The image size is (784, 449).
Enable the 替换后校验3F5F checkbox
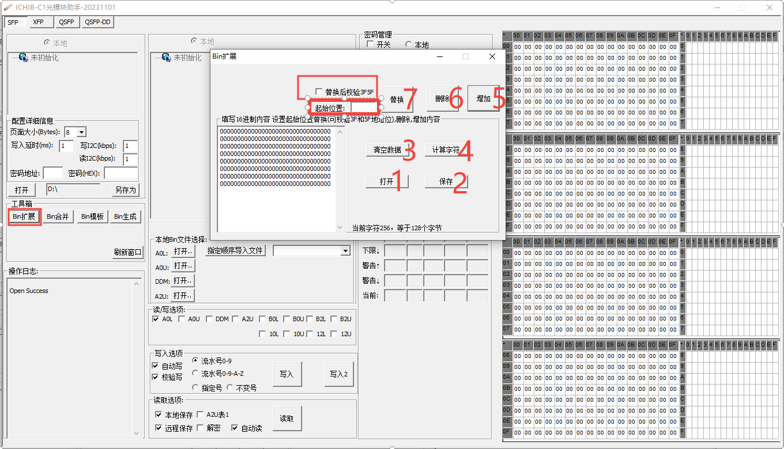(319, 90)
